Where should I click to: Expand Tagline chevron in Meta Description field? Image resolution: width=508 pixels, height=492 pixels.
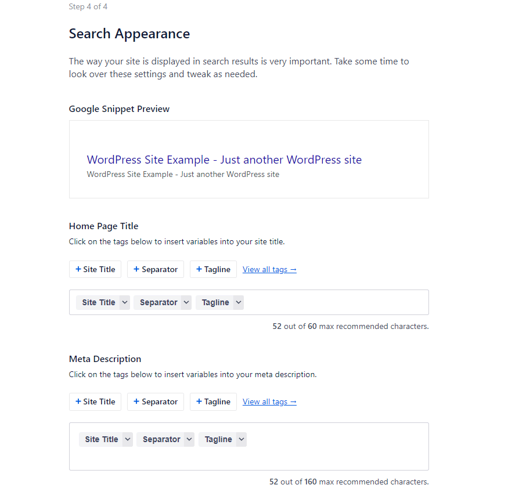(x=242, y=439)
